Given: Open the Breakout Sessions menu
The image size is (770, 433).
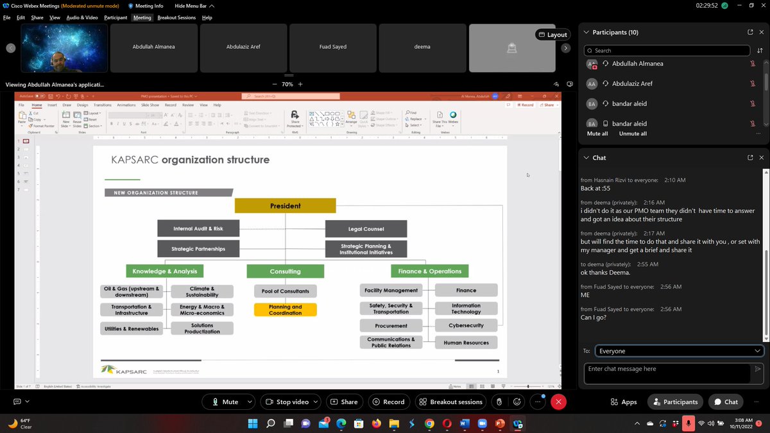Looking at the screenshot, I should tap(176, 17).
